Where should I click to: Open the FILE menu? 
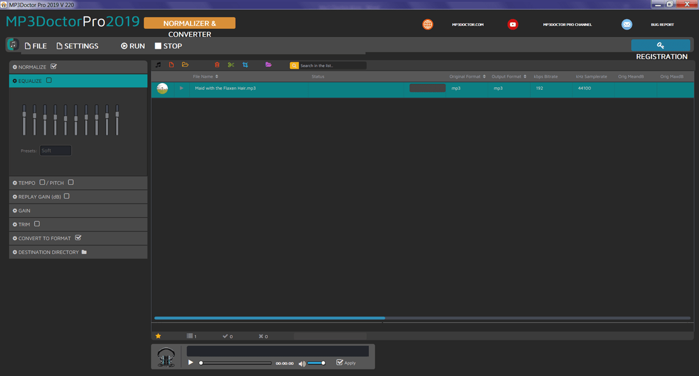36,46
